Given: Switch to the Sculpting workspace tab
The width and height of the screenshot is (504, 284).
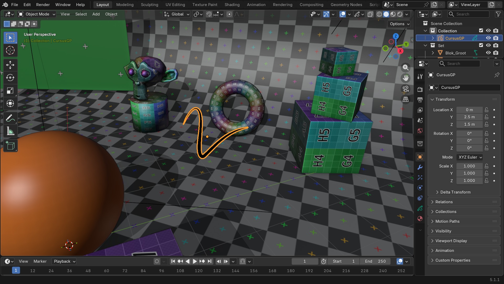Looking at the screenshot, I should click(x=149, y=4).
